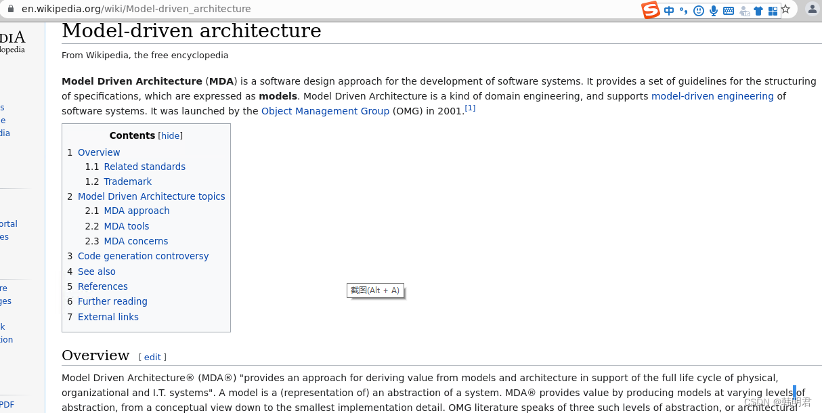Open the Sogou soft keyboard
This screenshot has width=822, height=413.
click(x=729, y=10)
